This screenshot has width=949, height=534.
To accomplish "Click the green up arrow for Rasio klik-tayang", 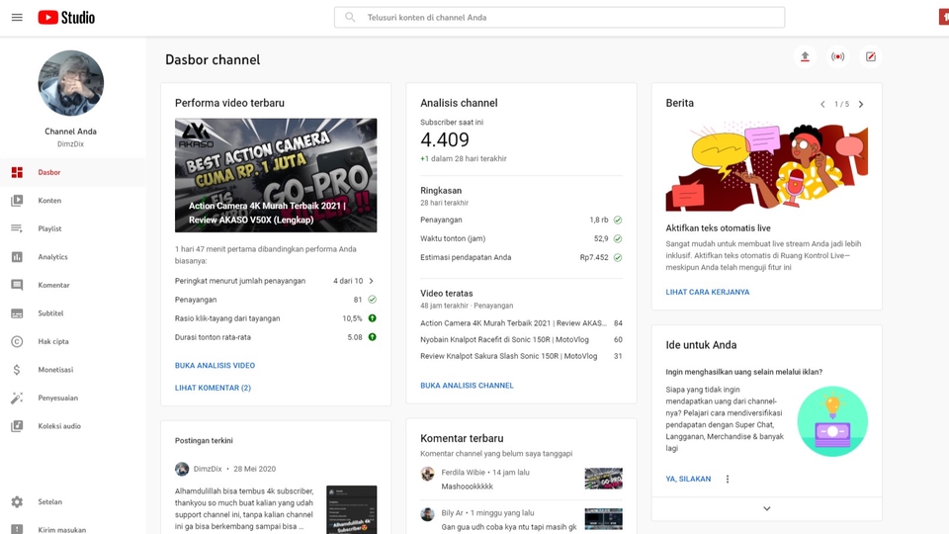I will point(373,318).
